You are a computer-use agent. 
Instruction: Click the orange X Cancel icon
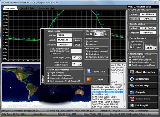tap(89, 79)
